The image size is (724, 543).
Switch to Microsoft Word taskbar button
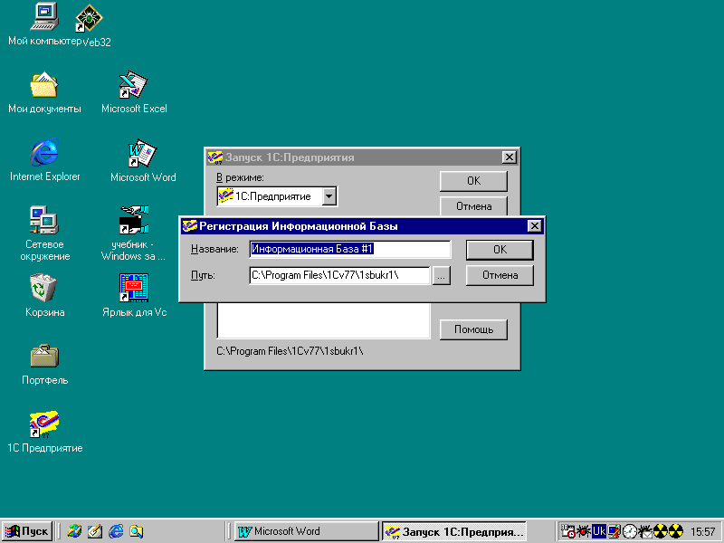306,531
